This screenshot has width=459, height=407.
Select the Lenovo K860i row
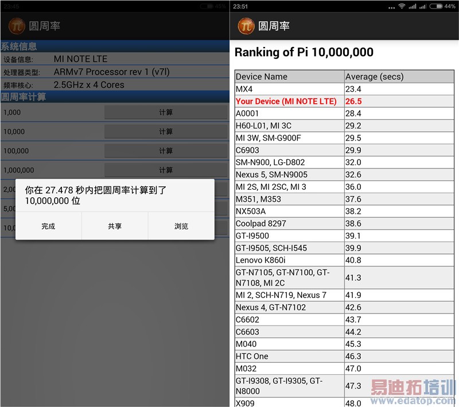point(344,260)
